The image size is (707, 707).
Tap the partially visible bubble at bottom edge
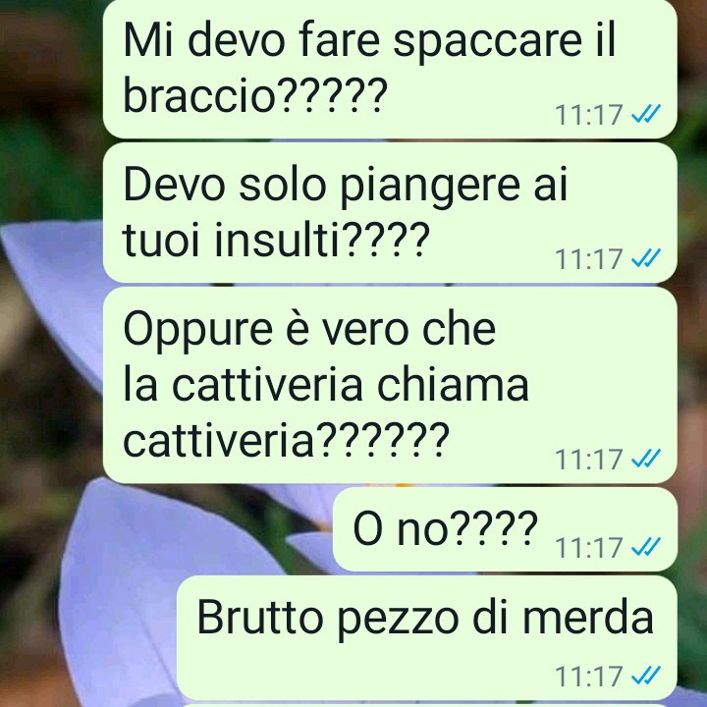[x=428, y=705]
